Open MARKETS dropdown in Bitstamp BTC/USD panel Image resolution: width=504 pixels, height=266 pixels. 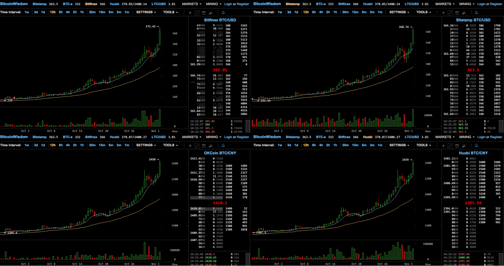(445, 4)
